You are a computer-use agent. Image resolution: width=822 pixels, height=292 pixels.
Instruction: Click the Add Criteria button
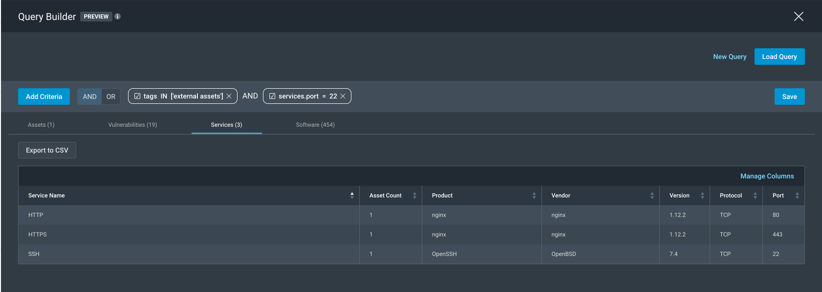(x=44, y=97)
